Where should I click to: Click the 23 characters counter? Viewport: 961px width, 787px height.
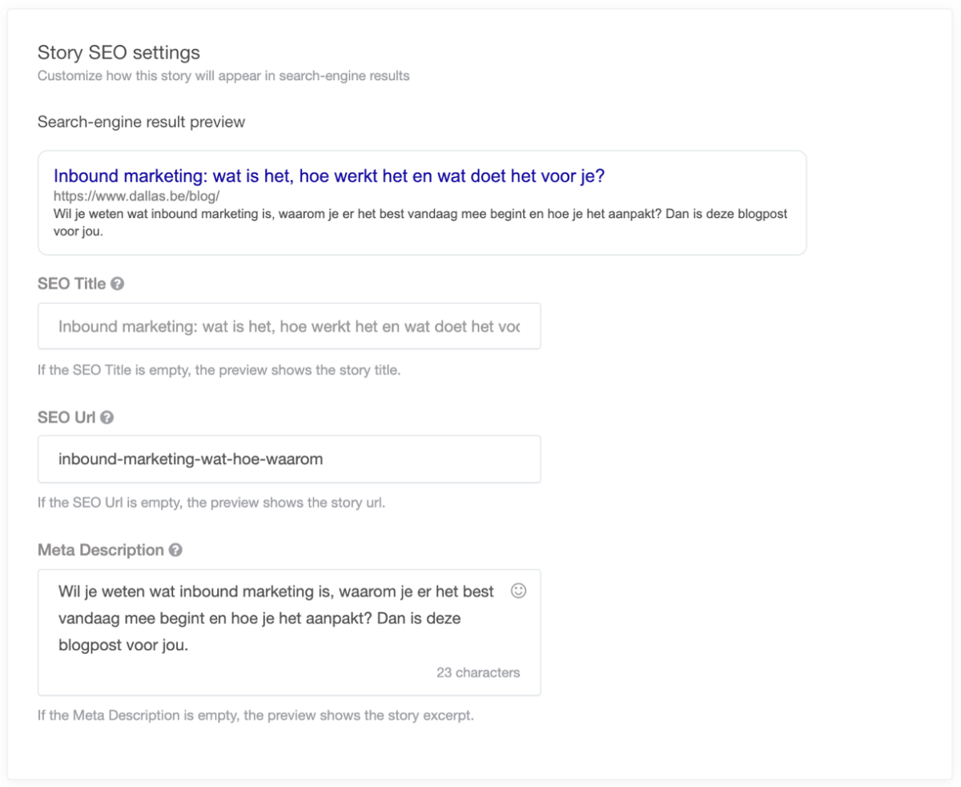coord(478,672)
